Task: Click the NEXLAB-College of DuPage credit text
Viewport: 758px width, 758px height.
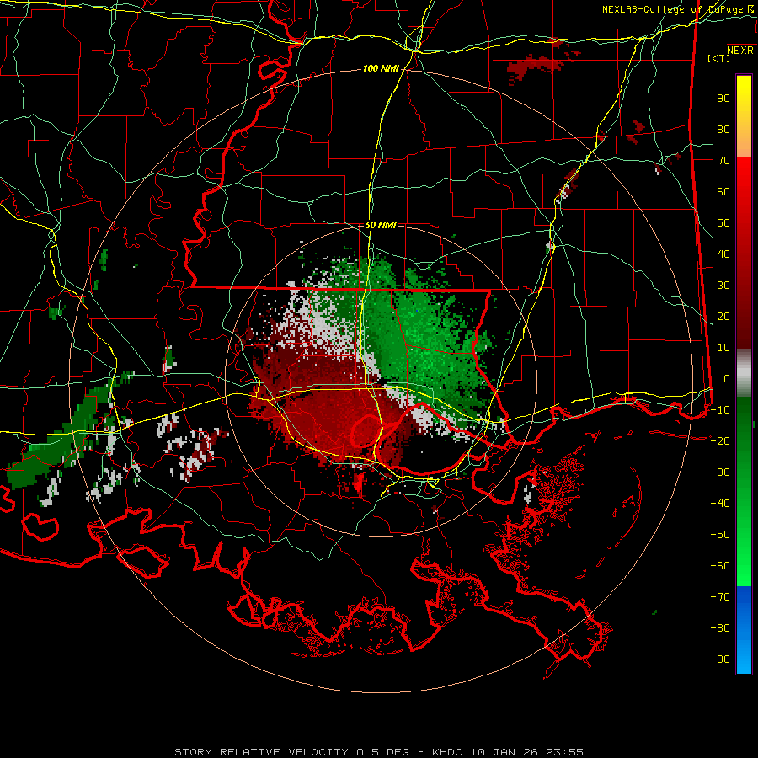Action: pos(673,9)
